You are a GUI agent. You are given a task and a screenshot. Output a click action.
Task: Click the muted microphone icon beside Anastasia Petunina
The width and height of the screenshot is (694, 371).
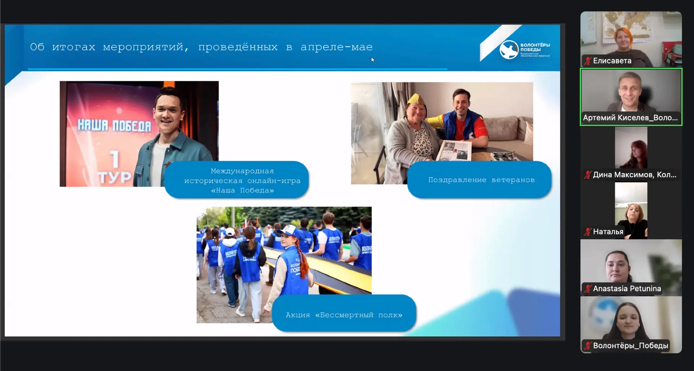tap(588, 289)
